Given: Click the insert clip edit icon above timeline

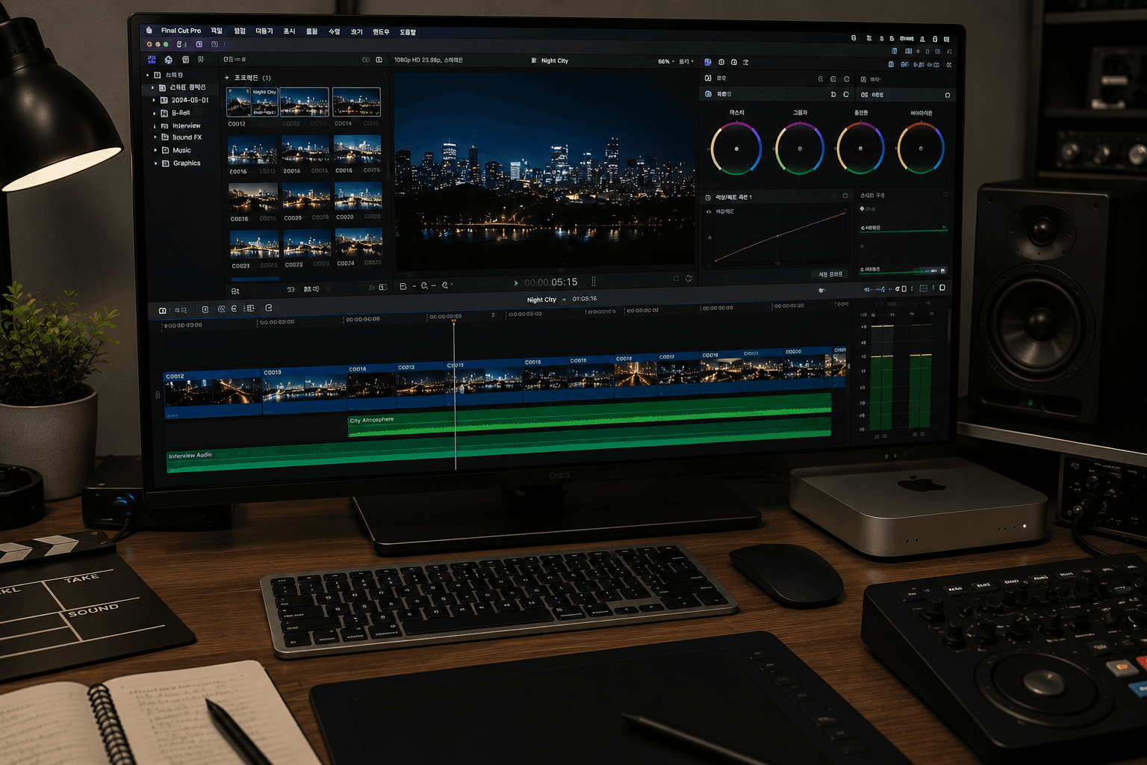Looking at the screenshot, I should [x=221, y=309].
